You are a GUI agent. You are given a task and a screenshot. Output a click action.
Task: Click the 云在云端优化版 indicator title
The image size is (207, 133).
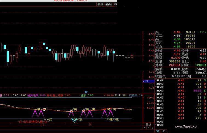pyautogui.click(x=33, y=122)
